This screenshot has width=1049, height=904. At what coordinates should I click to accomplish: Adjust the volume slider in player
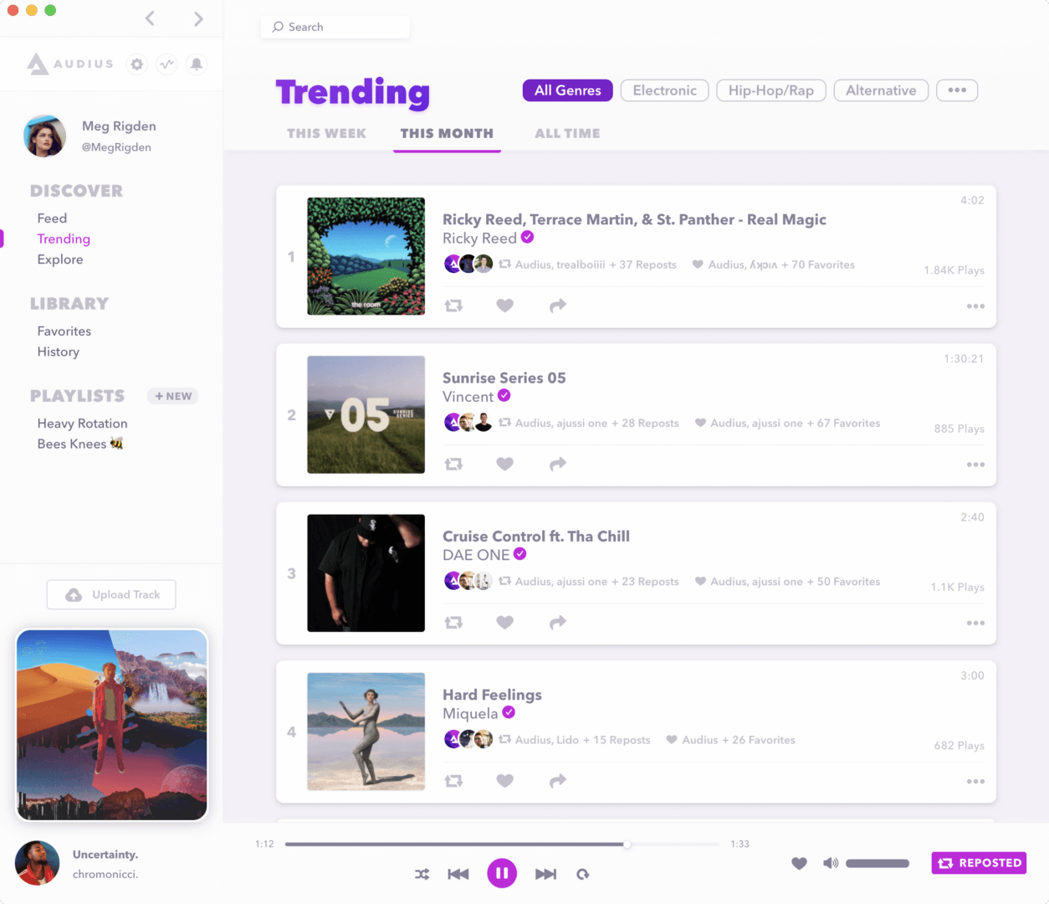877,863
